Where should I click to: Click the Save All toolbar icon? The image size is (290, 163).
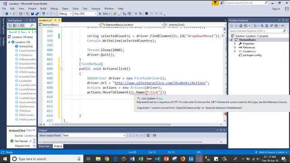[37, 14]
